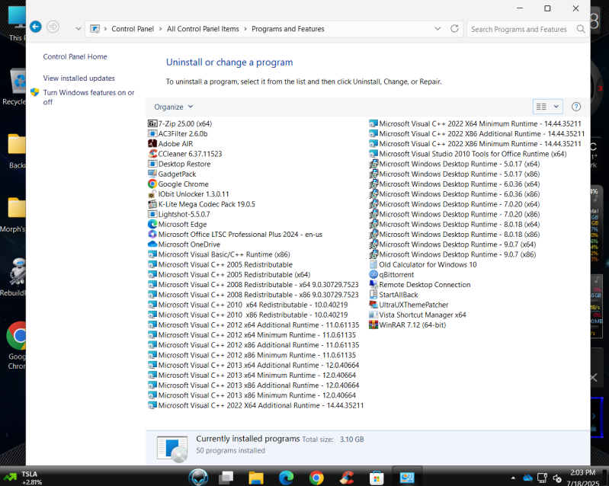
Task: Click the Microsoft Office LTSC icon
Action: (x=152, y=235)
